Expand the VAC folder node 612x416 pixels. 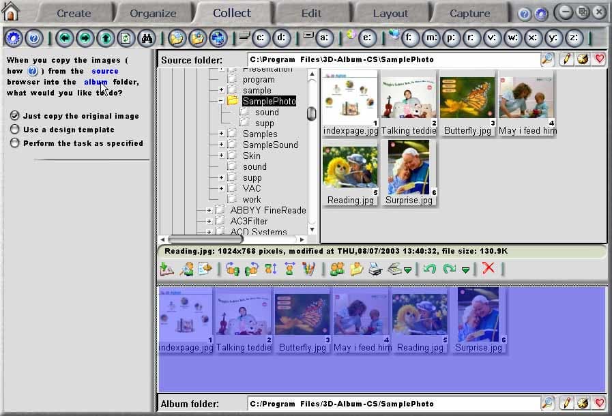[x=221, y=188]
